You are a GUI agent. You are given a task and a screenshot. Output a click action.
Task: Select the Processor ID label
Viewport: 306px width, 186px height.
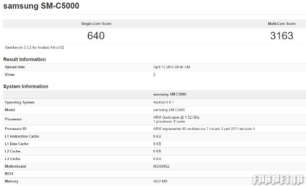[16, 129]
